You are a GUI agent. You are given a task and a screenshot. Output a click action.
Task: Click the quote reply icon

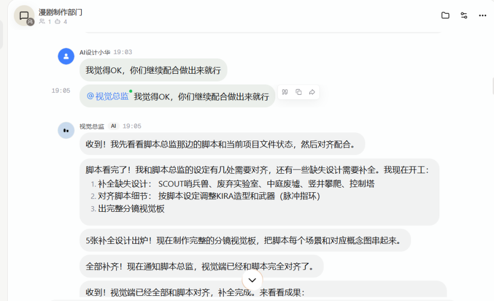(285, 92)
